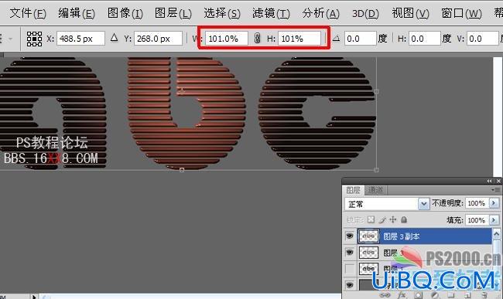Toggle visibility of the bottom gray layer
The height and width of the screenshot is (299, 503).
[x=350, y=284]
